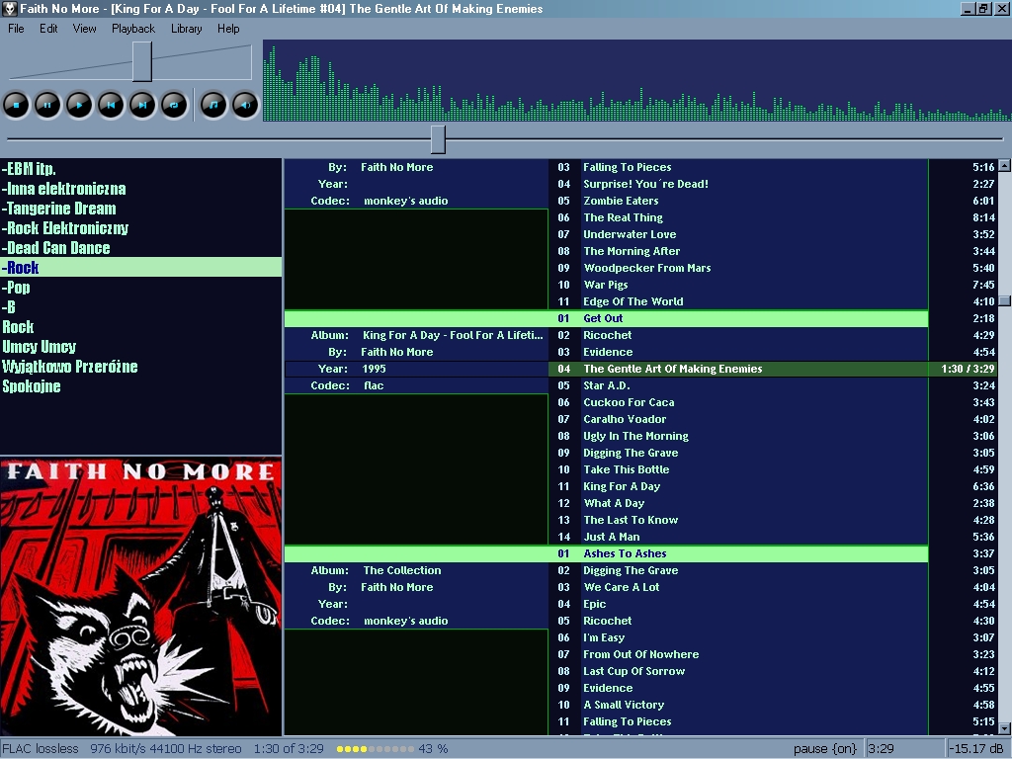Select the track 'Last Cup Of Sorrow'
The image size is (1012, 759).
tap(773, 671)
